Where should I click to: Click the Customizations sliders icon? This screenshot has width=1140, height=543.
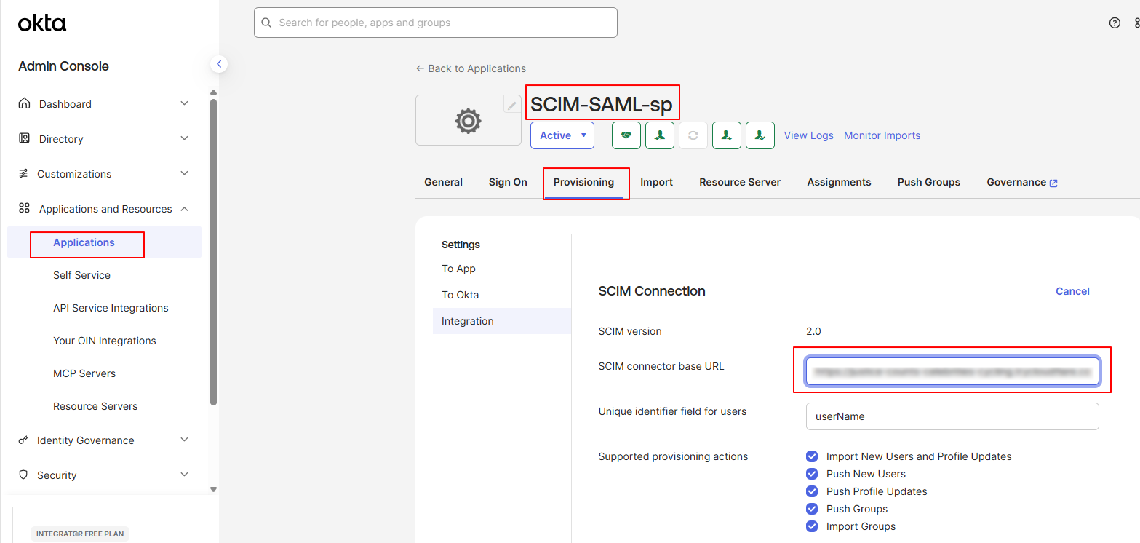23,173
